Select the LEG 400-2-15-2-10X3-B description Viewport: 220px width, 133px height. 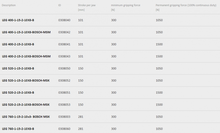pyautogui.click(x=18, y=44)
